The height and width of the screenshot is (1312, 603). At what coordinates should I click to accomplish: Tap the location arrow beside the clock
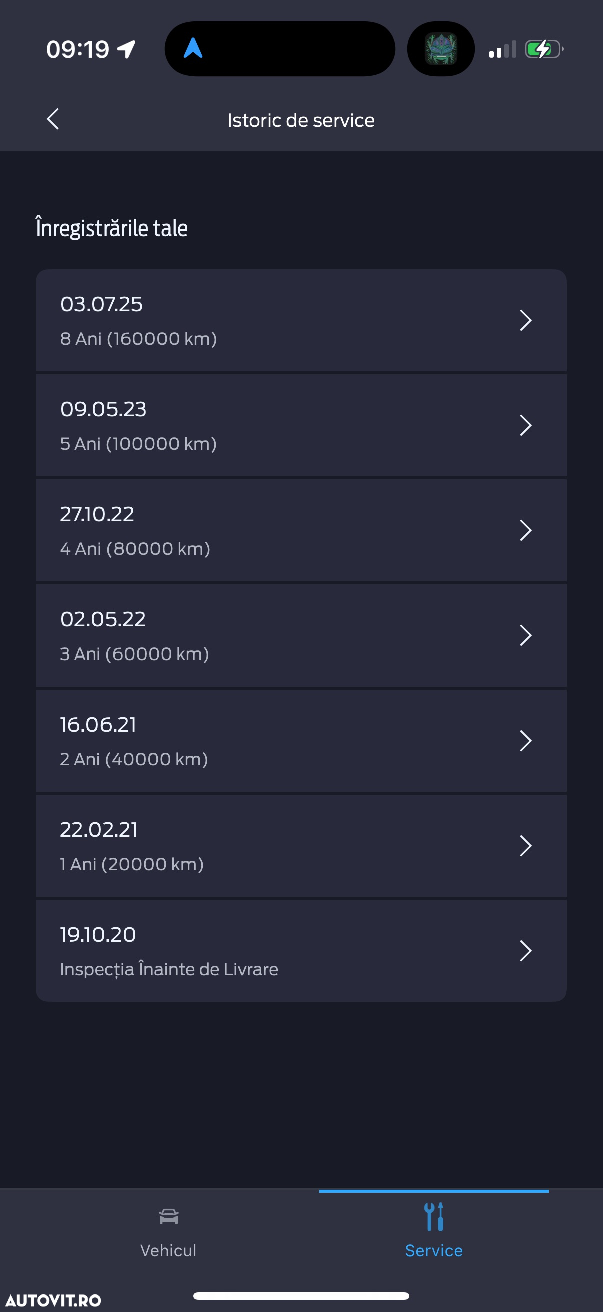126,49
